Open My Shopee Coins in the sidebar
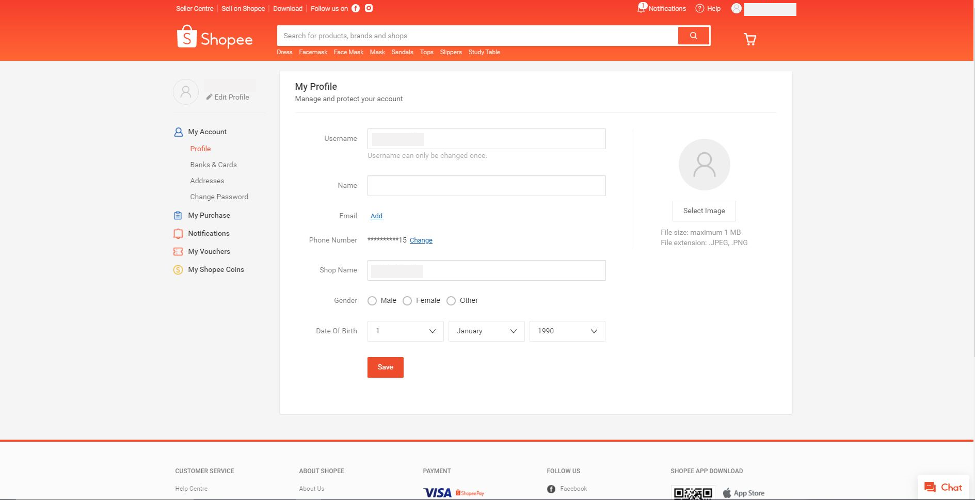The width and height of the screenshot is (975, 500). click(x=216, y=269)
